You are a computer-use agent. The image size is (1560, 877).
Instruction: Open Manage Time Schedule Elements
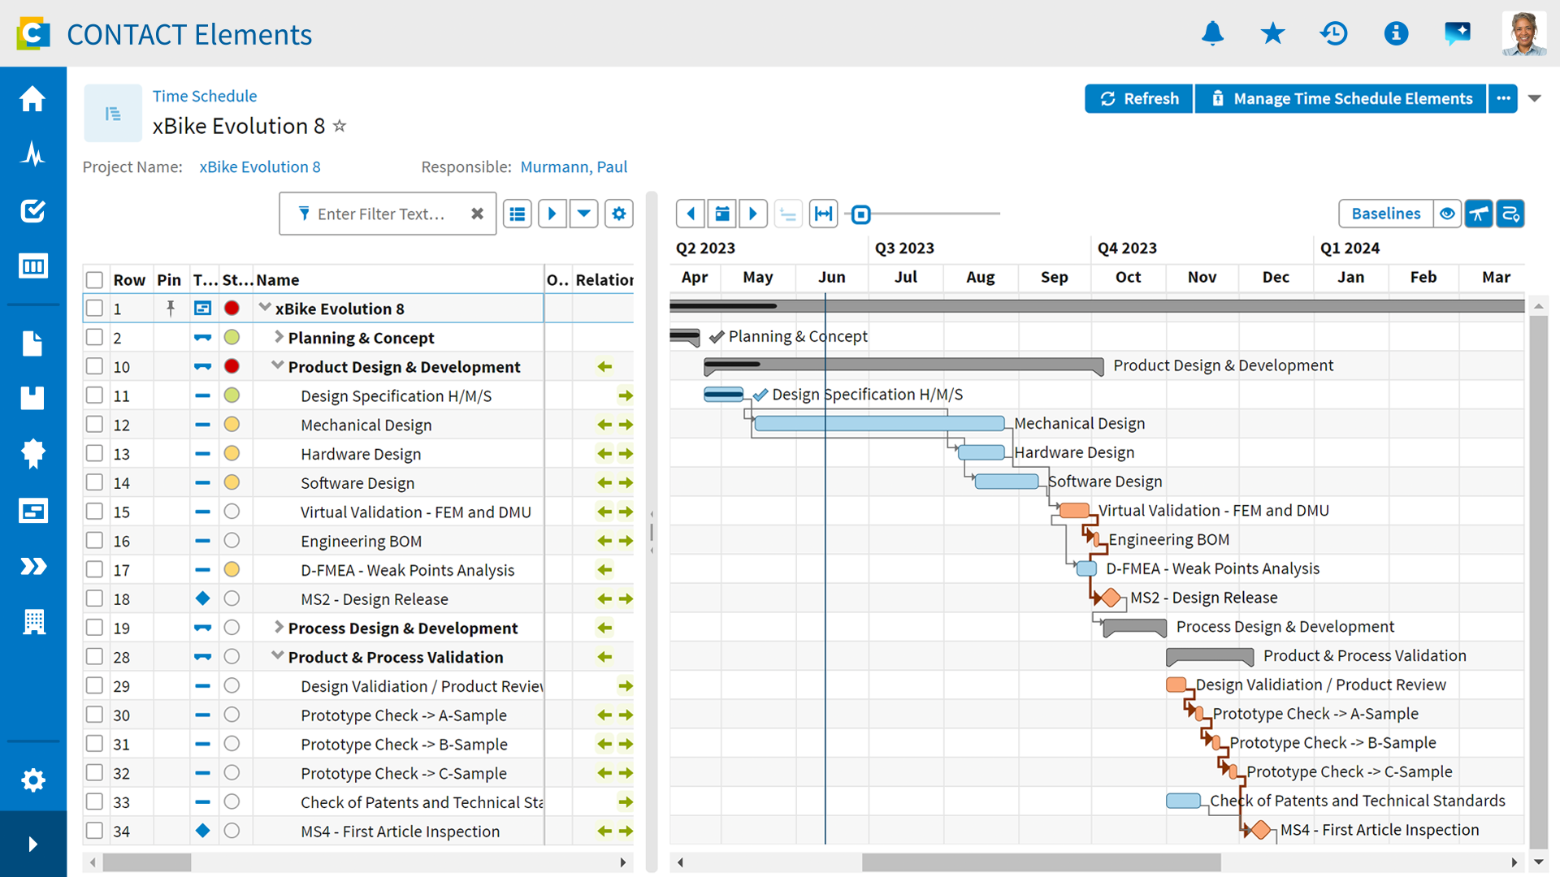1341,98
